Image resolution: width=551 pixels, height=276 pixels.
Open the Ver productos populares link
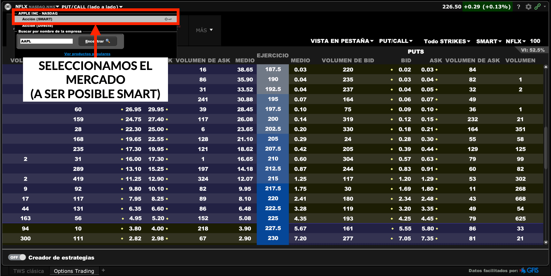click(87, 54)
